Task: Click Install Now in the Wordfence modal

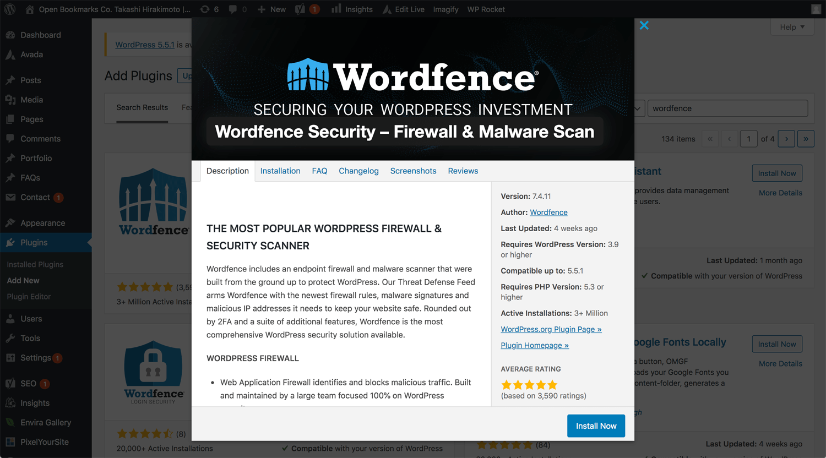Action: point(596,426)
